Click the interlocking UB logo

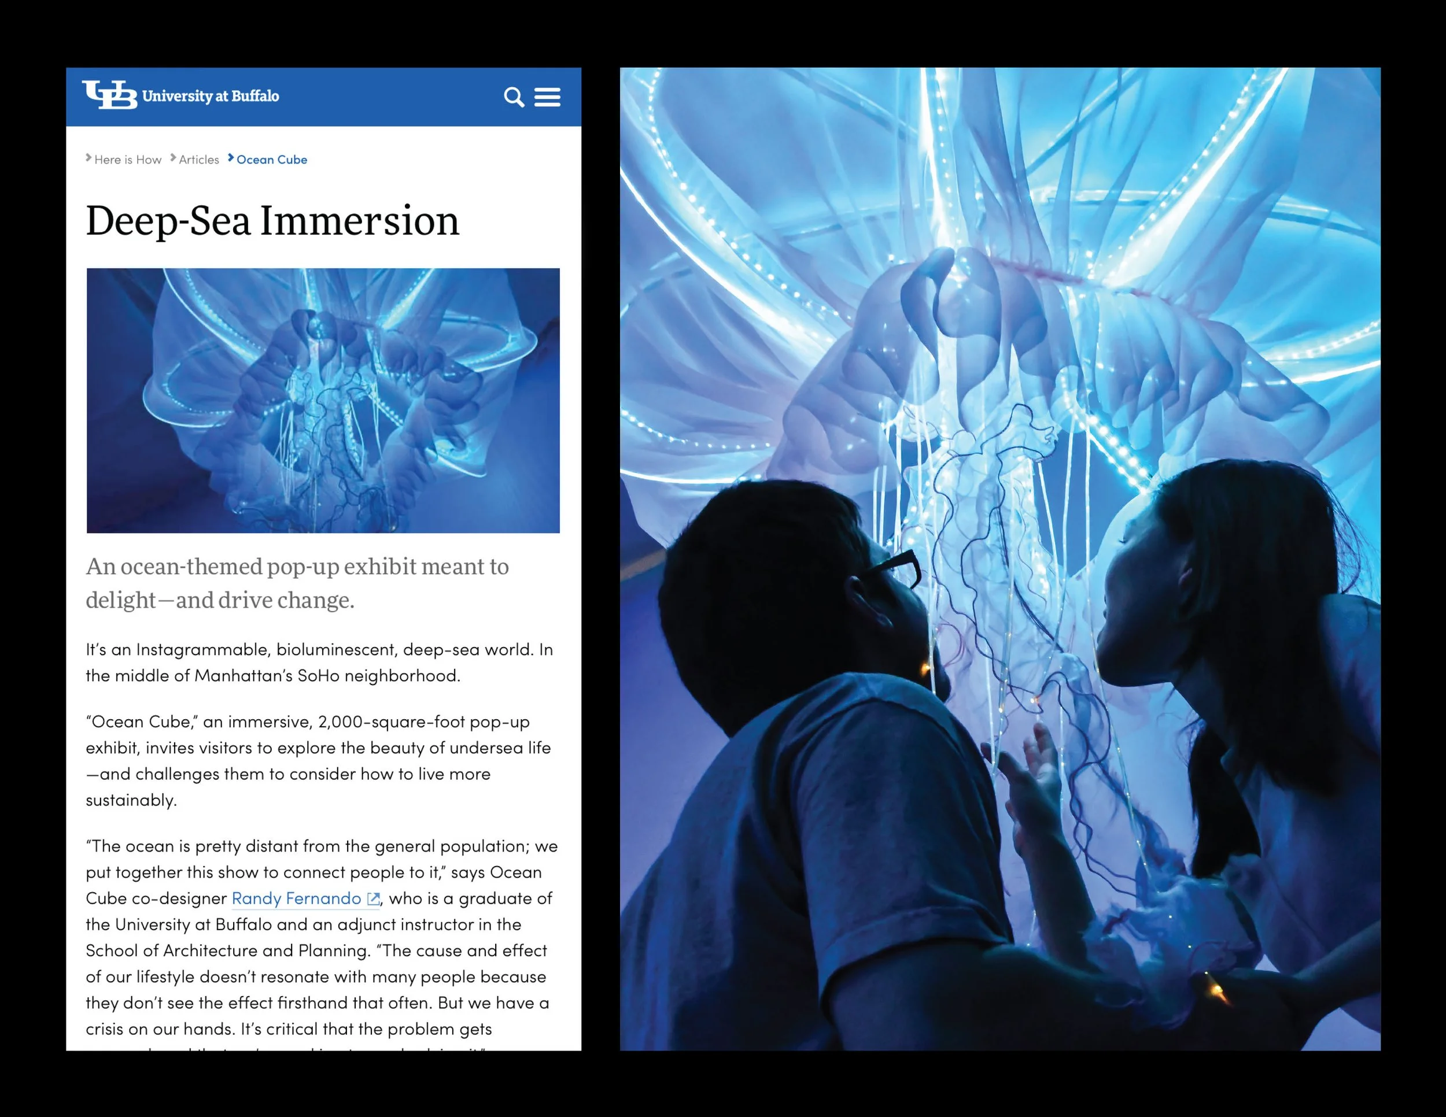coord(109,95)
